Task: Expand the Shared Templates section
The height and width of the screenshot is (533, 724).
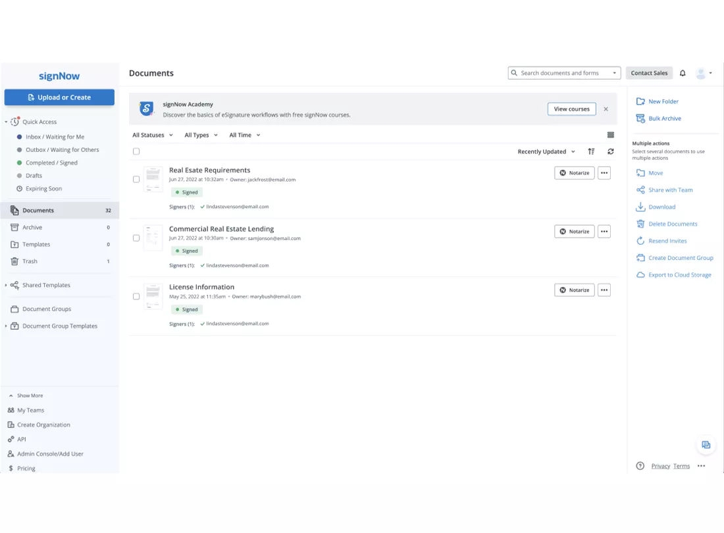Action: 6,285
